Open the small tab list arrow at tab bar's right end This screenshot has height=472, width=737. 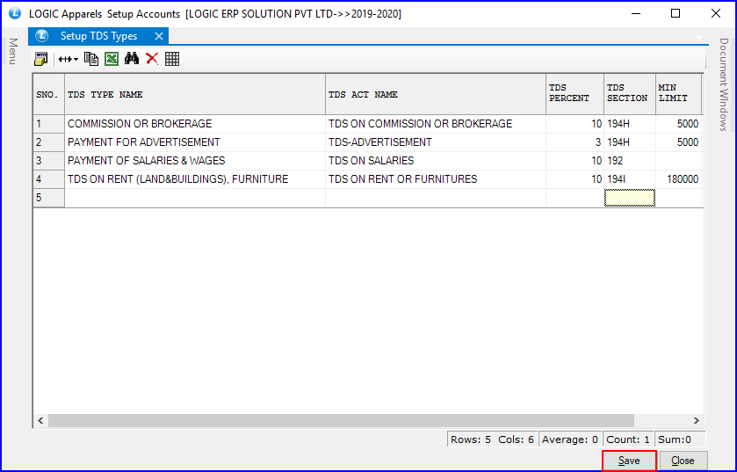click(699, 37)
